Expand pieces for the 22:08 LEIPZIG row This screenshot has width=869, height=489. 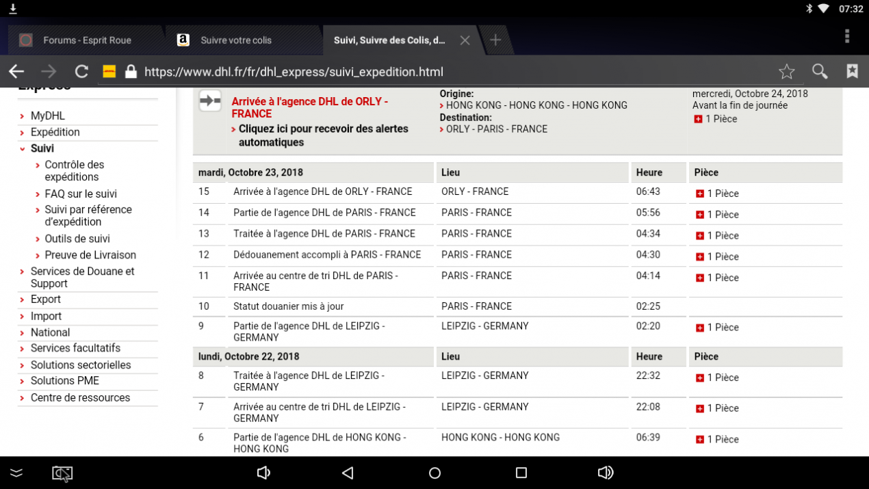[699, 409]
